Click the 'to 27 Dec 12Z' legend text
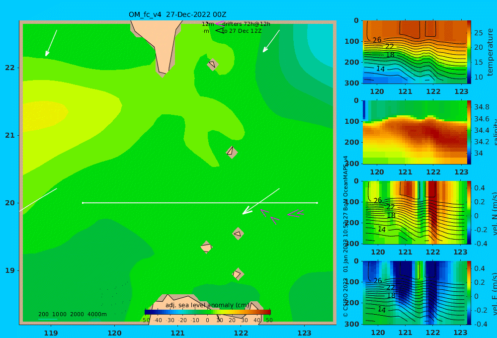Viewport: 497px width, 338px height. pyautogui.click(x=242, y=31)
